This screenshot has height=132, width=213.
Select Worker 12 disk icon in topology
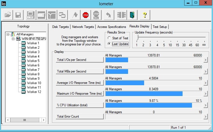pos(24,92)
